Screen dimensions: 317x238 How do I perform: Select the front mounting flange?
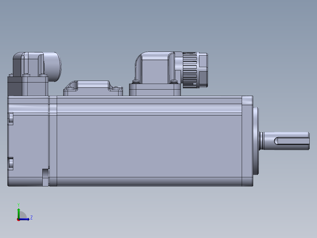pos(248,141)
